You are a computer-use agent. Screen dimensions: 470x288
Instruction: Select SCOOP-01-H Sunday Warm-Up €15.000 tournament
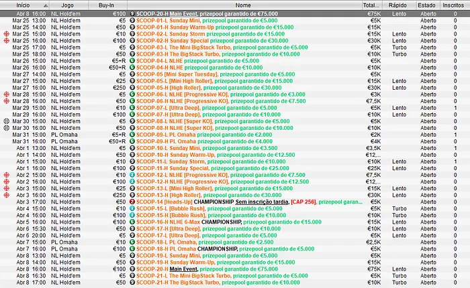(x=235, y=27)
